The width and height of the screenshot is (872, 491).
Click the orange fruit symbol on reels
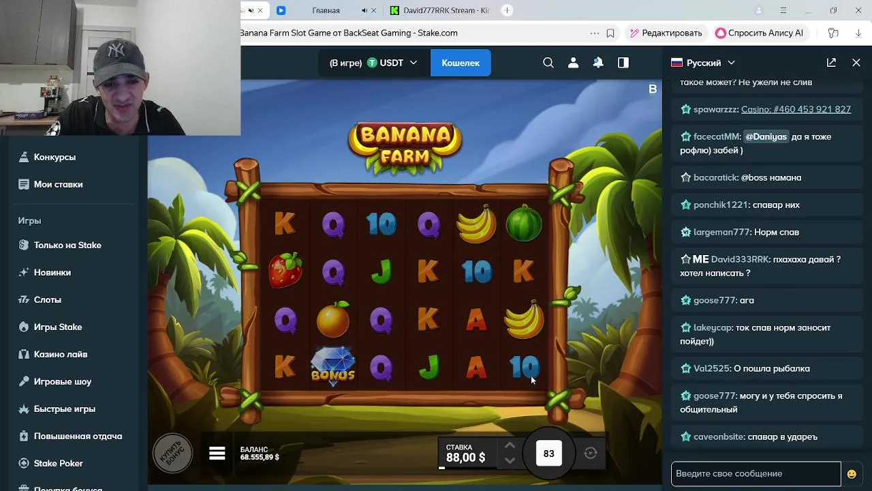coord(332,319)
